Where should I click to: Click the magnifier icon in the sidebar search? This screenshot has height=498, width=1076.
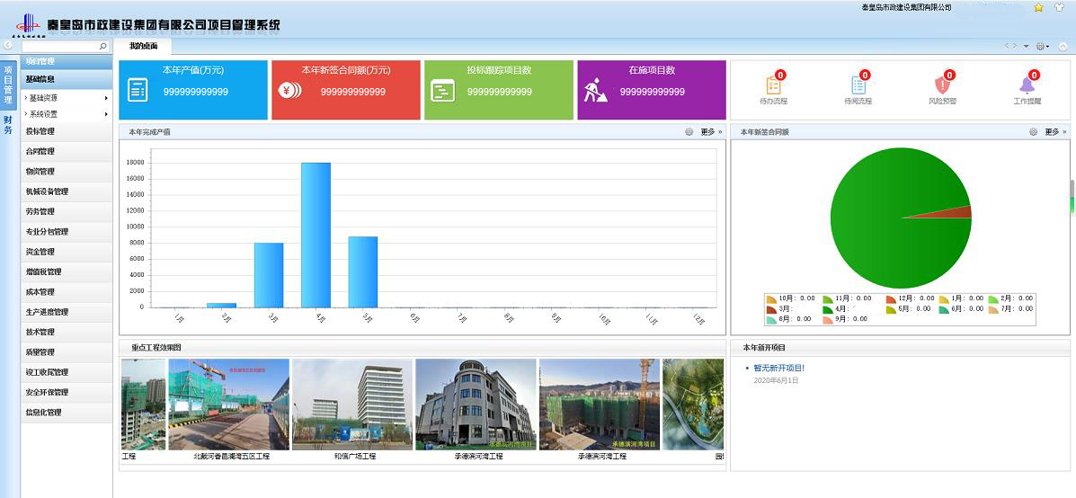coord(102,46)
